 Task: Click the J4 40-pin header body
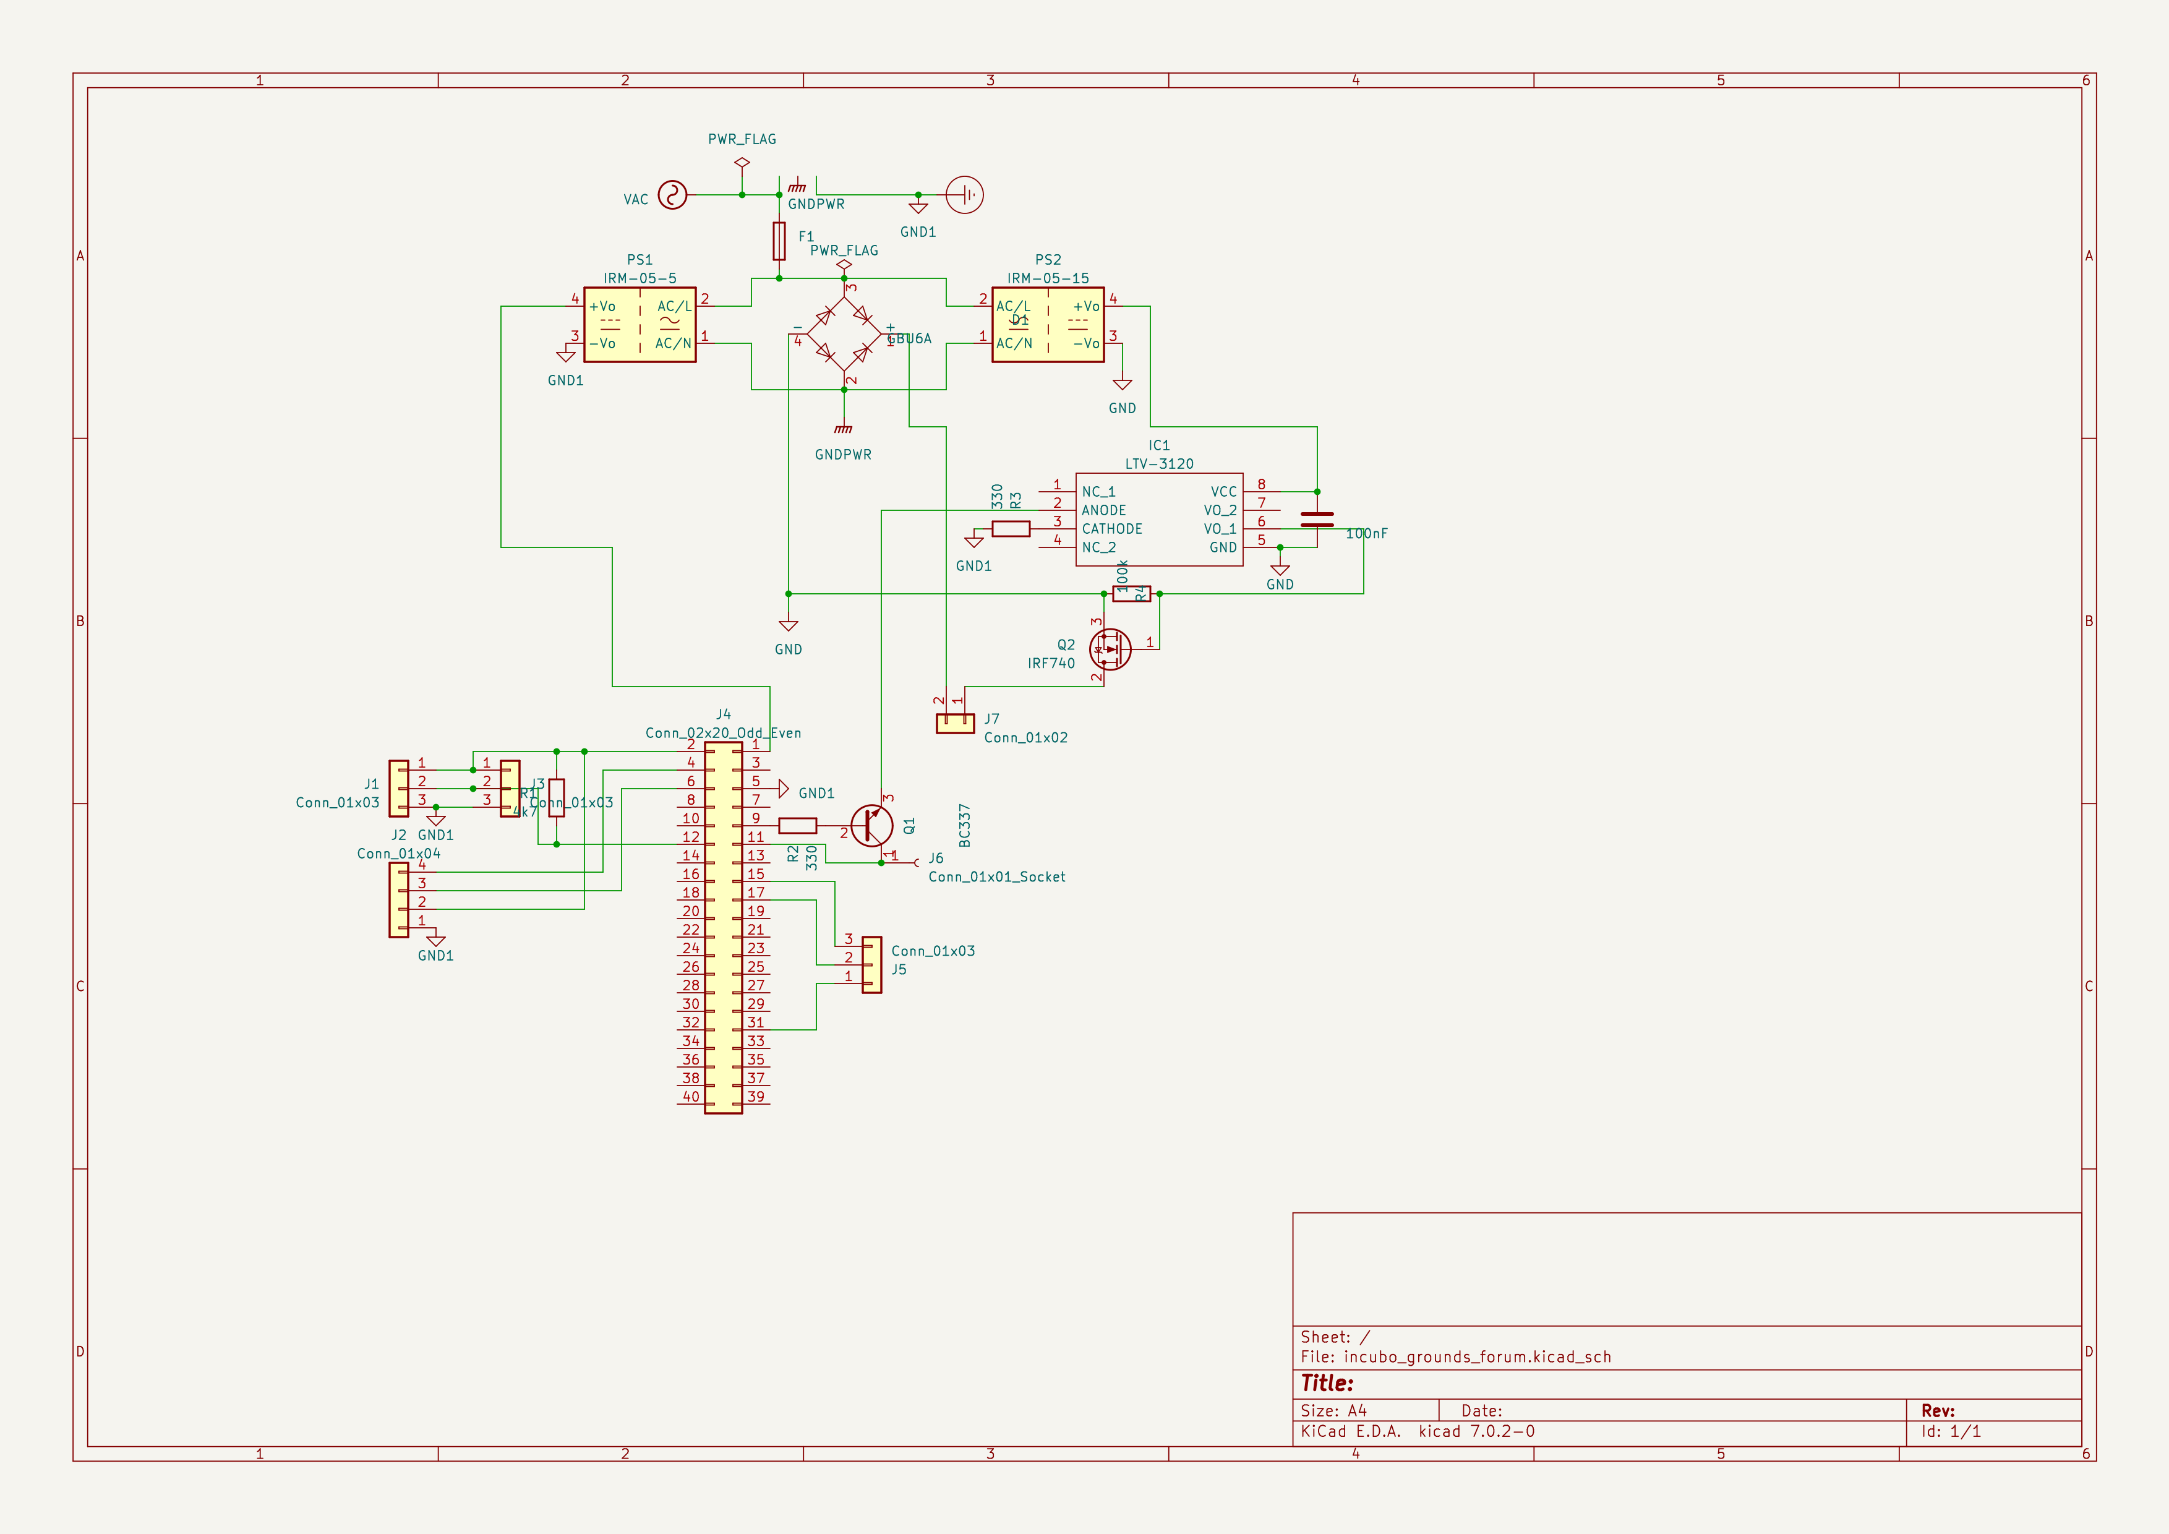[x=724, y=928]
